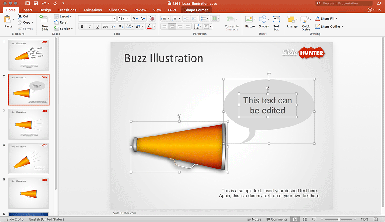Enable underline formatting
The width and height of the screenshot is (385, 222).
pos(97,26)
